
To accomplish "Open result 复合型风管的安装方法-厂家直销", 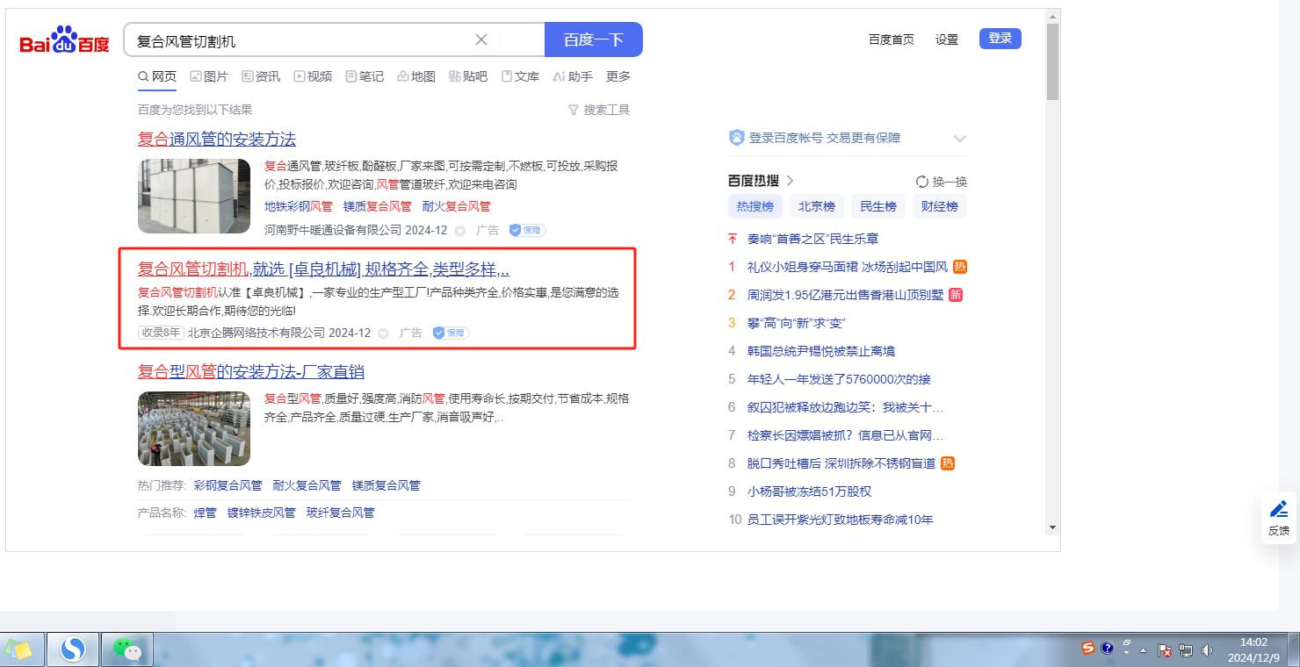I will 251,372.
